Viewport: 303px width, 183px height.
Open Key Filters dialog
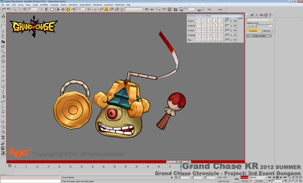[x=259, y=181]
